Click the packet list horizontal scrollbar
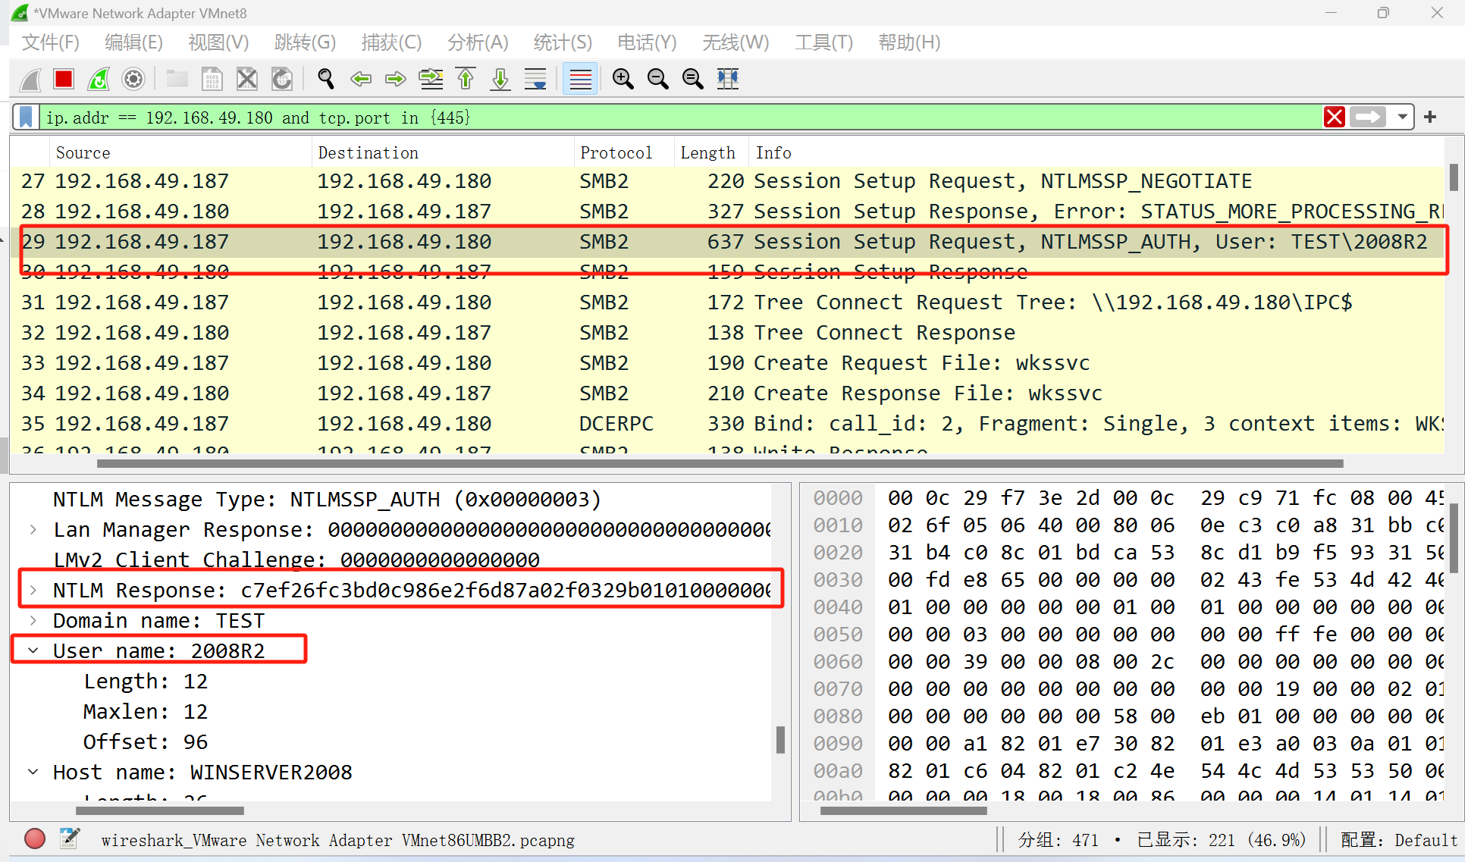Viewport: 1471px width, 862px height. [720, 463]
